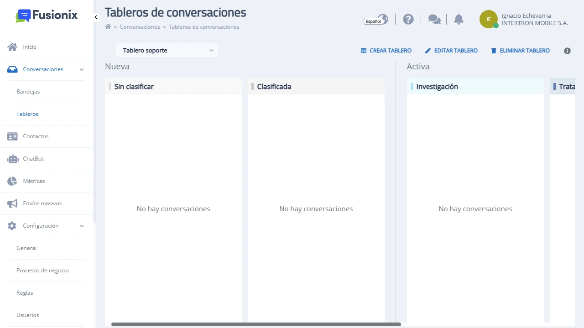Click Tableros de conversaciones breadcrumb
Screen dimensions: 584x328
204,27
